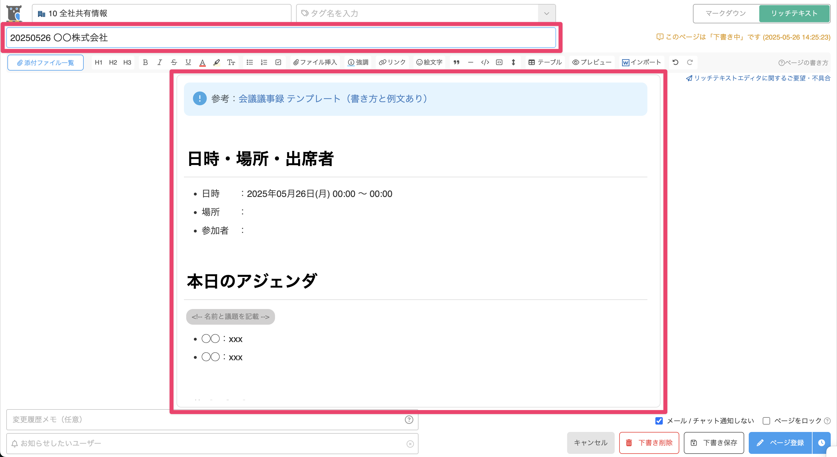Screen dimensions: 837x457
Task: Open the プレビュー preview
Action: click(x=592, y=62)
